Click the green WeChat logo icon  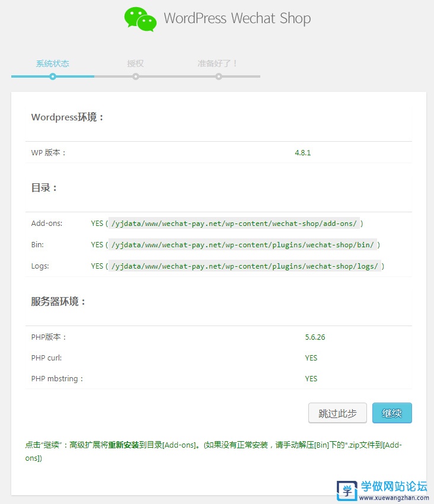tap(141, 19)
